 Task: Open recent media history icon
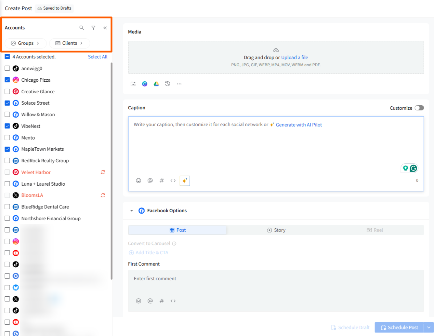pos(168,84)
